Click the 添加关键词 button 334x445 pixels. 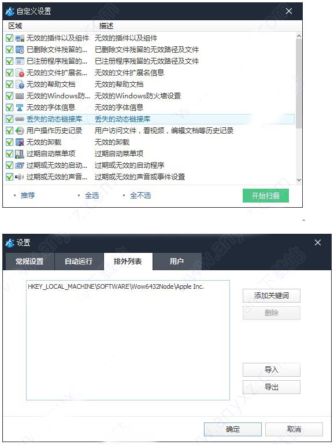click(x=272, y=296)
